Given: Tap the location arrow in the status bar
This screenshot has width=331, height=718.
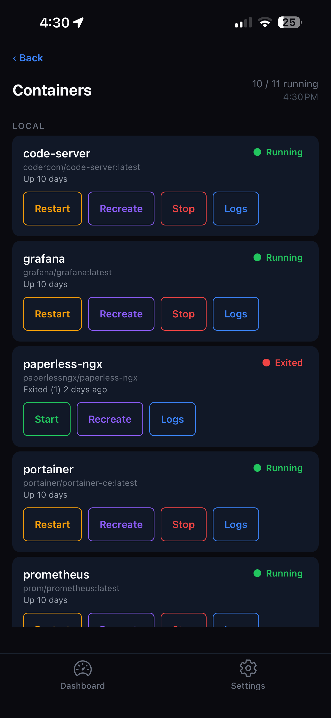Looking at the screenshot, I should point(77,22).
